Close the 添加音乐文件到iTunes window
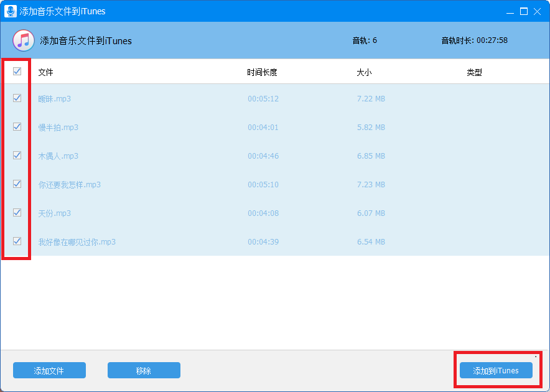Screen dimensions: 550x392 pos(537,12)
